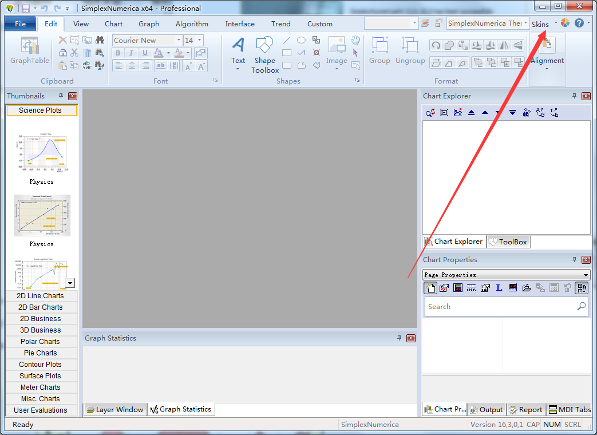Switch to the ToolBox tab
Image resolution: width=597 pixels, height=435 pixels.
(x=508, y=242)
